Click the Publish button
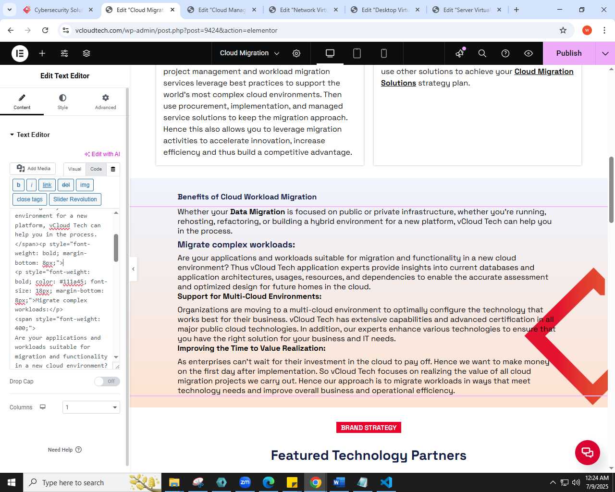Image resolution: width=615 pixels, height=492 pixels. click(x=569, y=53)
